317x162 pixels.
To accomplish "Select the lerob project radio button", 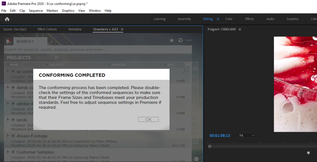I will tap(13, 120).
